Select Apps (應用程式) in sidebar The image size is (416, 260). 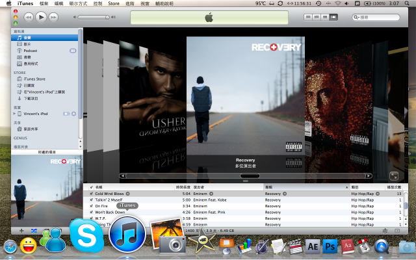(31, 64)
